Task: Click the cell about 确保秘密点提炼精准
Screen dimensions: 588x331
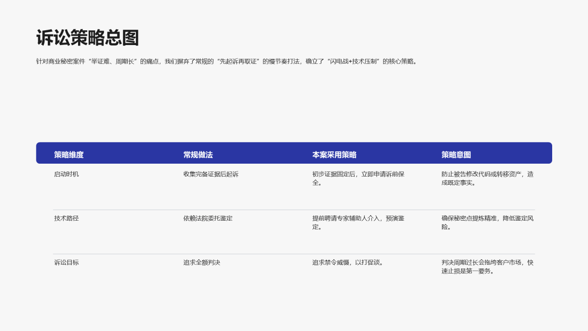Action: [486, 222]
